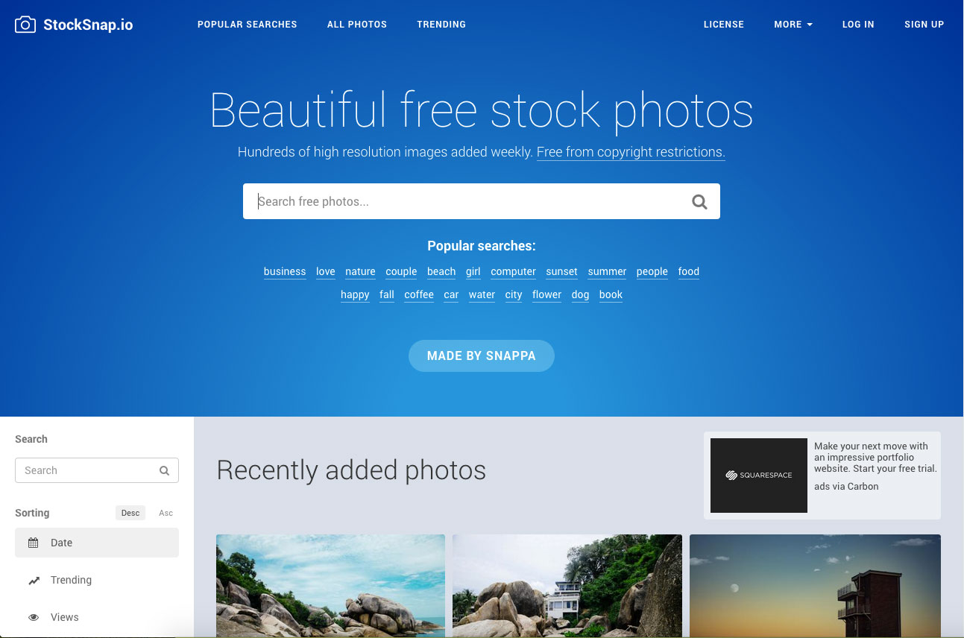
Task: Click the MADE BY SNAPPA button
Action: 482,356
